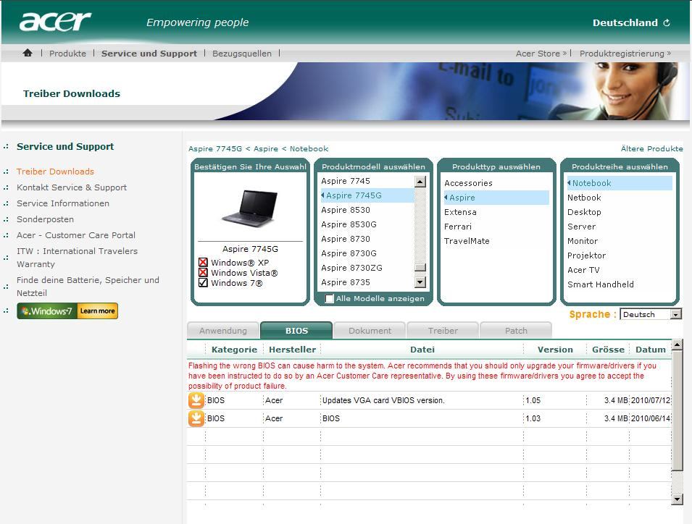Select Aspire 7745G in model list
Screen dimensions: 692x524
367,195
